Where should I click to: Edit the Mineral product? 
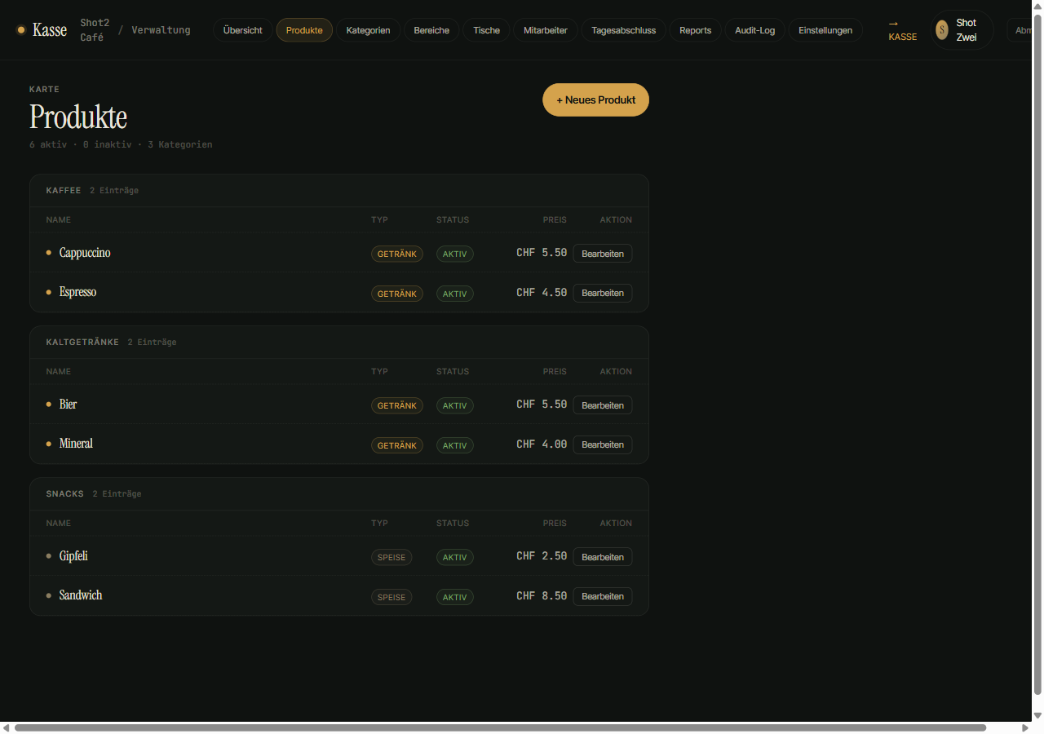(x=603, y=444)
